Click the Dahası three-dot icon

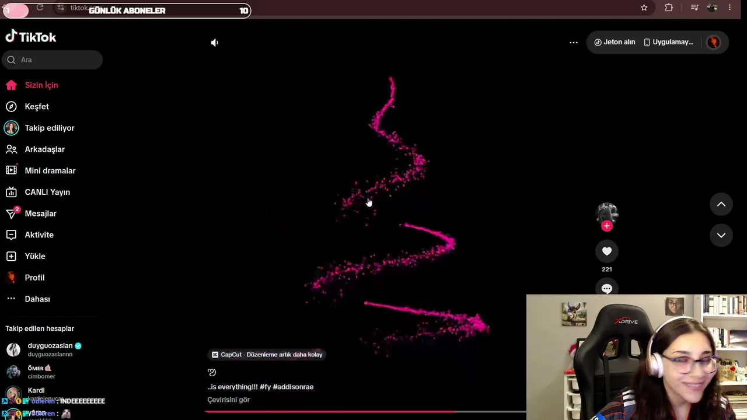11,299
